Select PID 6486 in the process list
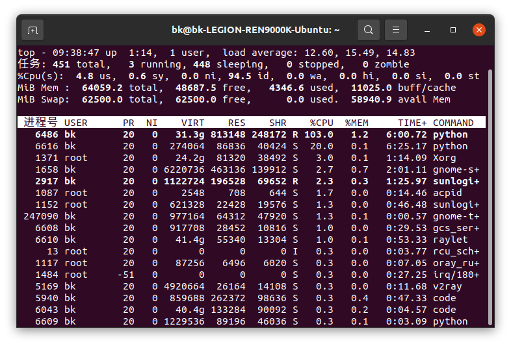Screen dimensions: 511x346 pyautogui.click(x=47, y=134)
